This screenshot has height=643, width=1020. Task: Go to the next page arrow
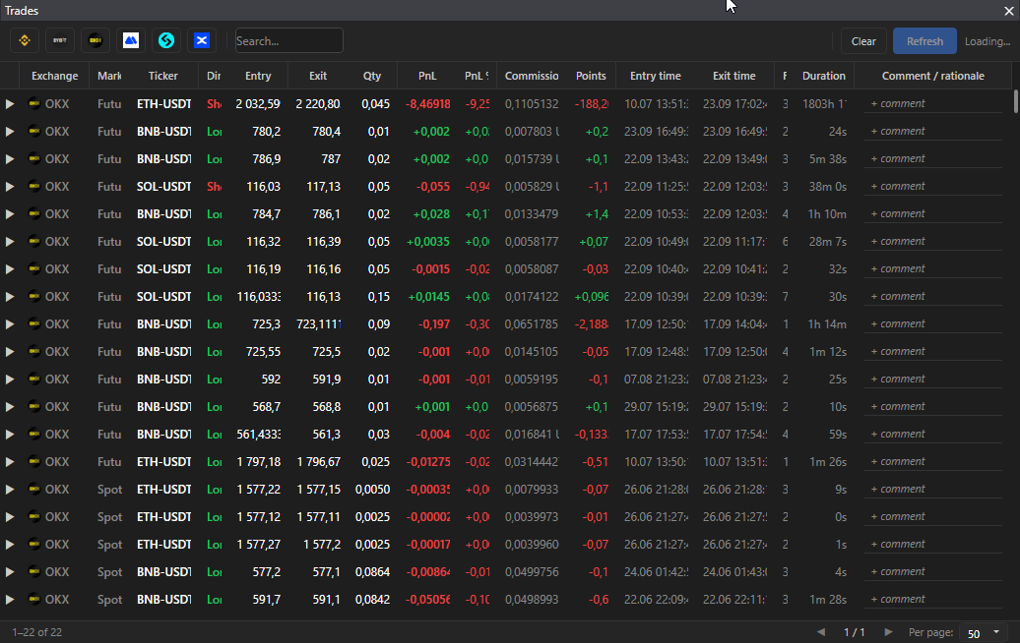point(888,632)
